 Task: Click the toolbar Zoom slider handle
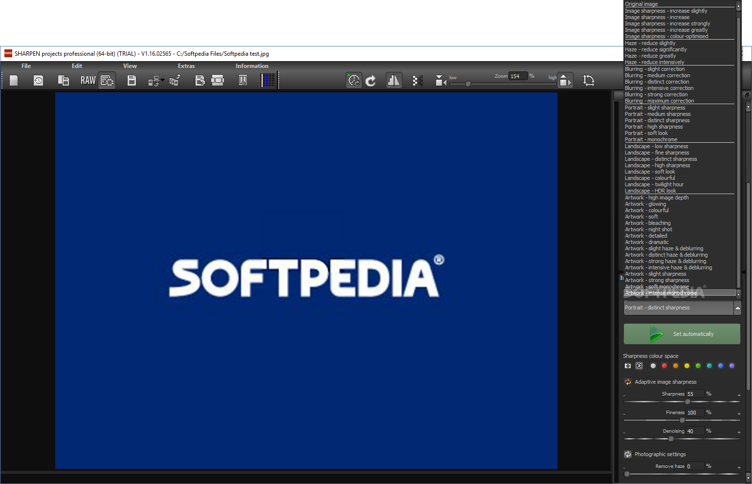point(468,84)
